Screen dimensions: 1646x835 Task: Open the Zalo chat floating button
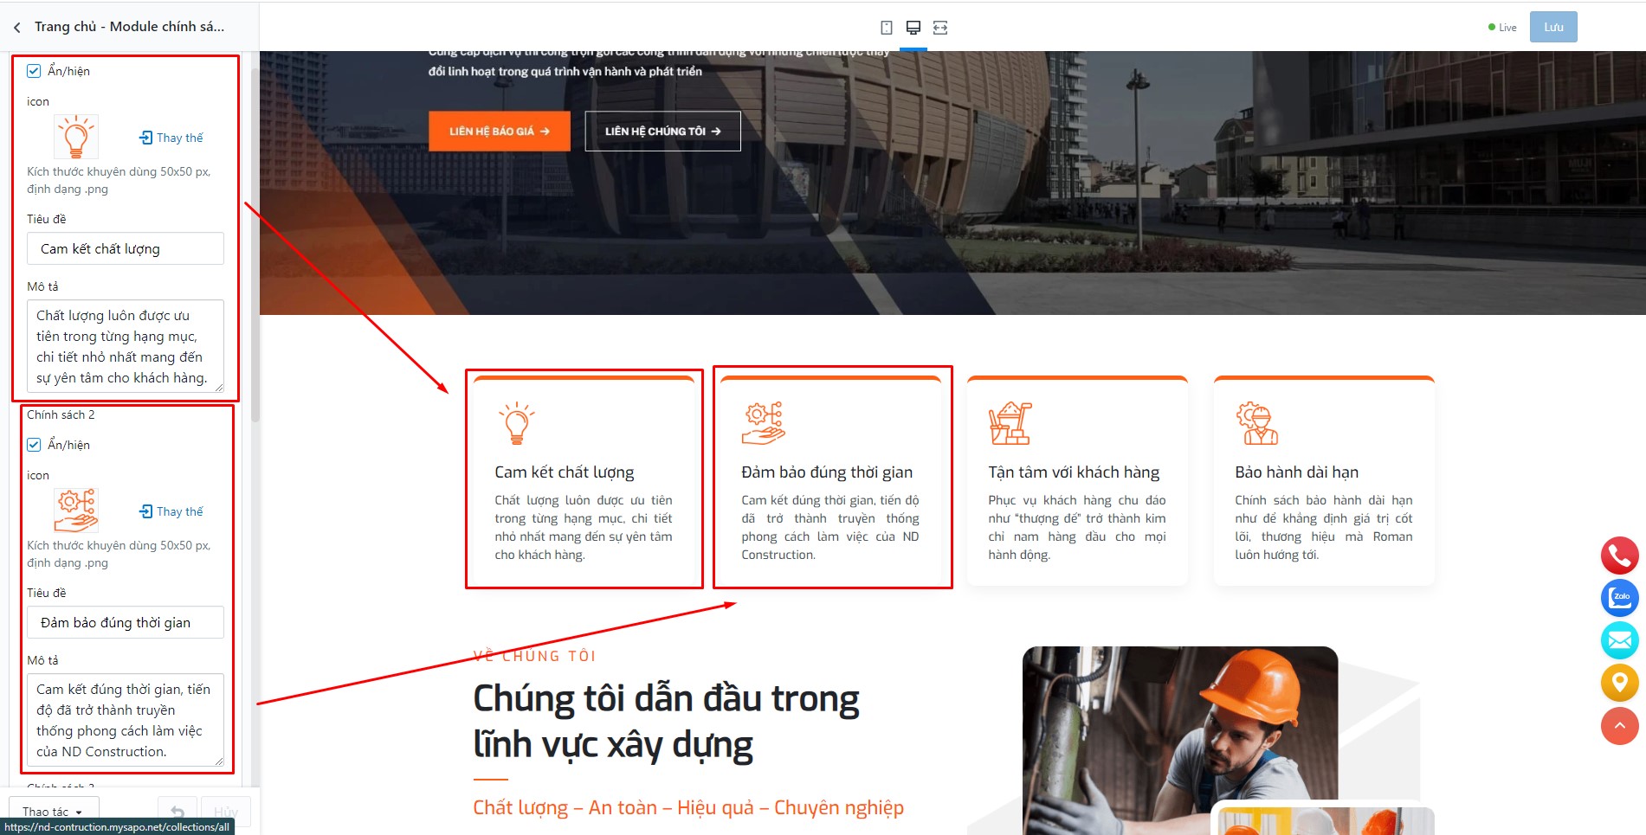point(1619,598)
